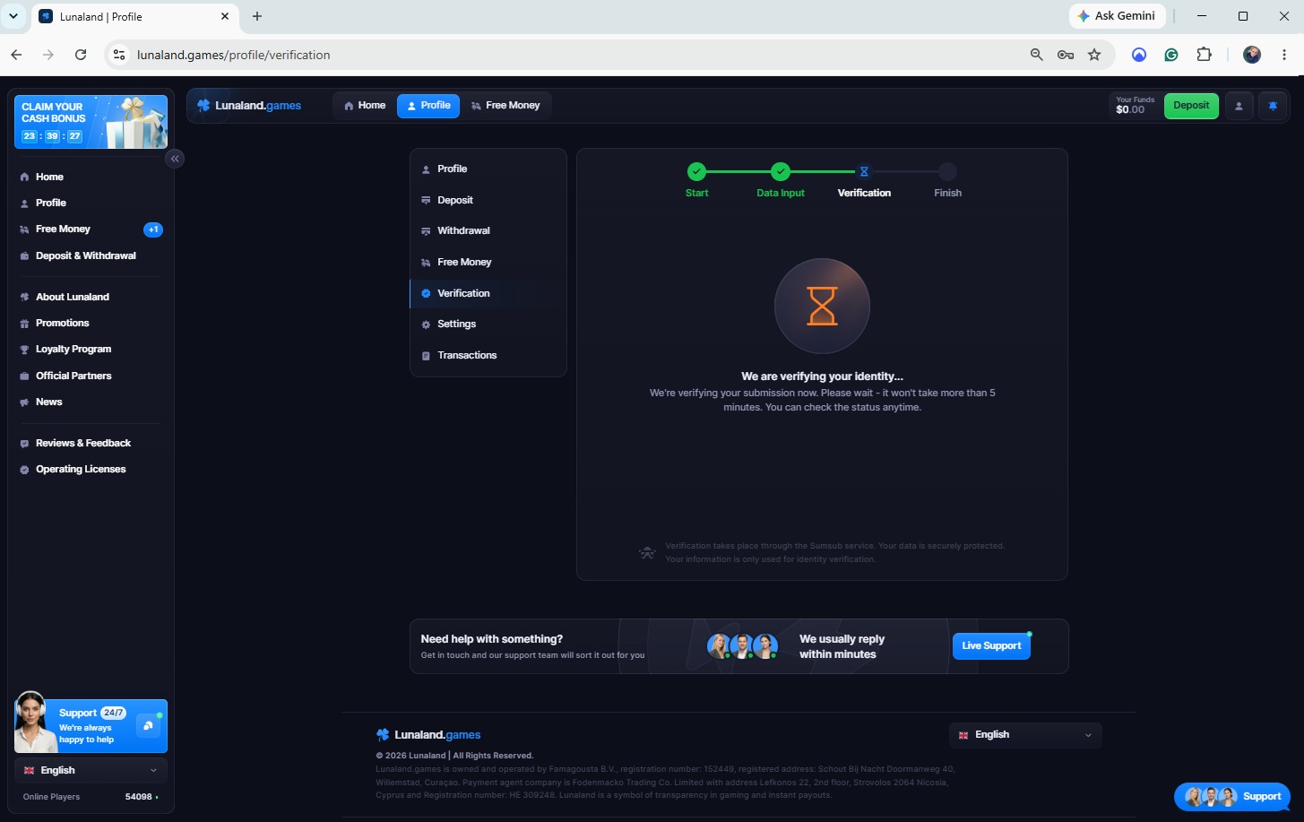Image resolution: width=1304 pixels, height=822 pixels.
Task: Click the Lunaland.games footer logo
Action: tap(428, 735)
